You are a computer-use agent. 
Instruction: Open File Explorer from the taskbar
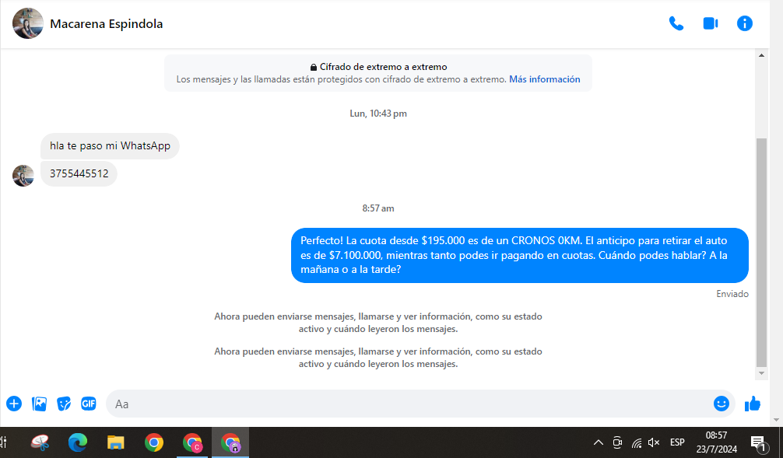tap(116, 442)
